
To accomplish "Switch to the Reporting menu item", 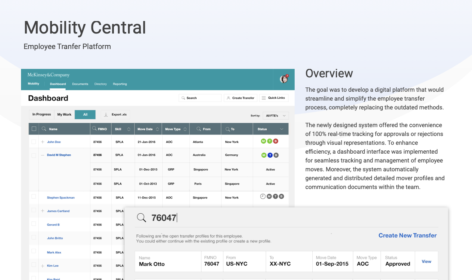I will pyautogui.click(x=120, y=84).
